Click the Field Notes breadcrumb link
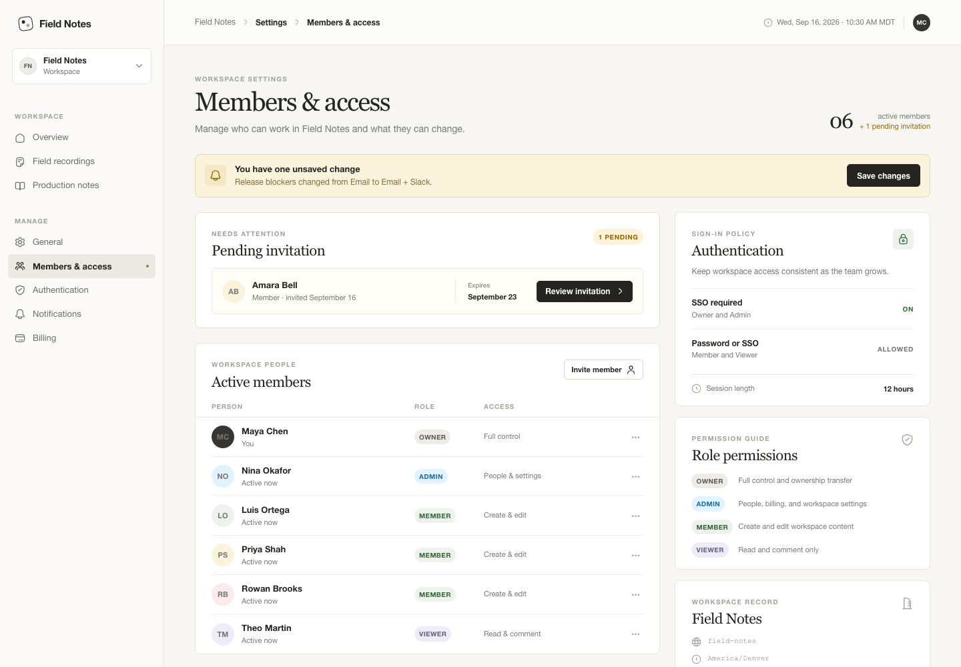 [x=215, y=22]
